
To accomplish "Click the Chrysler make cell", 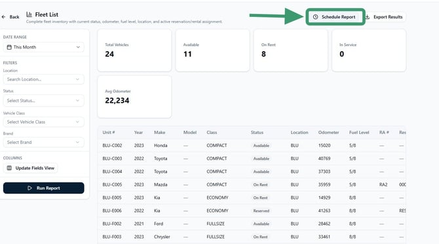I will click(x=162, y=237).
